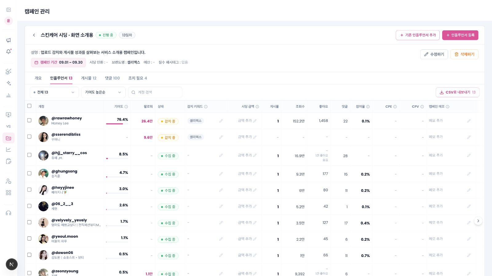492x276 pixels.
Task: Click the 인플루언서 등록 button
Action: tap(460, 35)
